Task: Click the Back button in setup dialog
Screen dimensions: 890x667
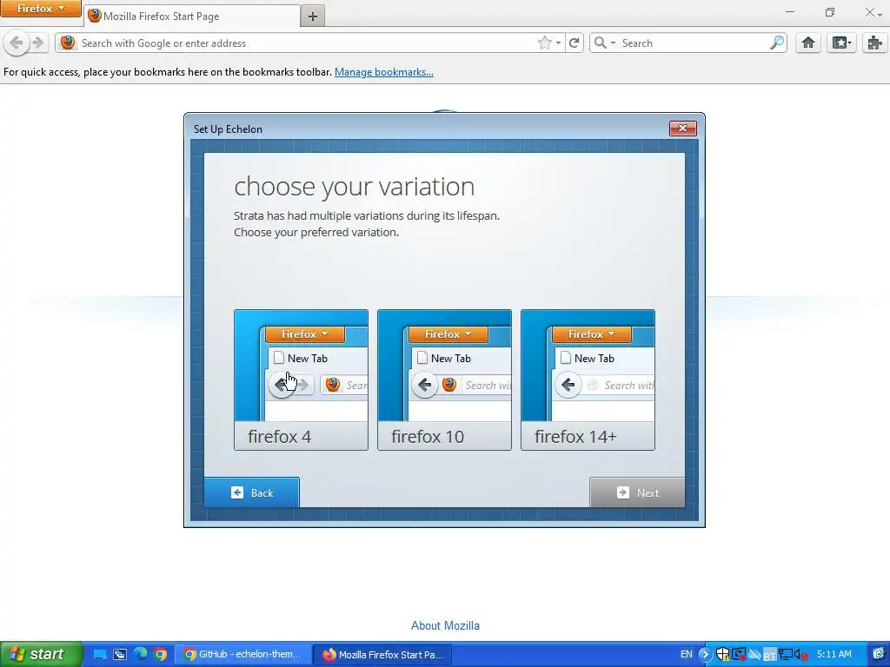Action: click(251, 492)
